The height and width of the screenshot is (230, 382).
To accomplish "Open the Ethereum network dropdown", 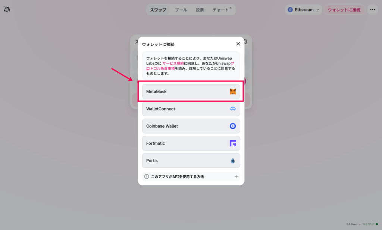I will [x=304, y=10].
